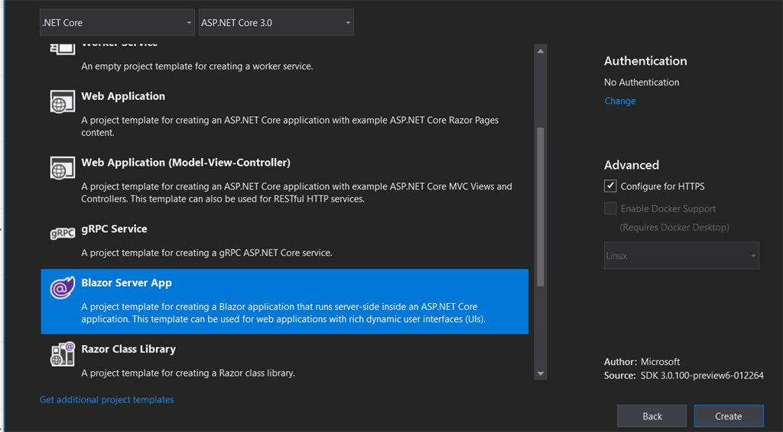Open the Linux OS dropdown
This screenshot has height=432, width=783.
(x=681, y=256)
